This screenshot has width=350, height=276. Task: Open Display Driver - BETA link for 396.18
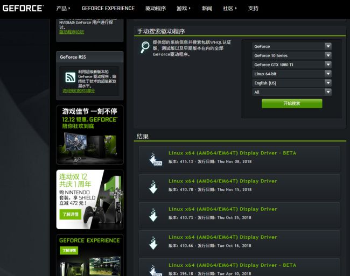click(233, 265)
